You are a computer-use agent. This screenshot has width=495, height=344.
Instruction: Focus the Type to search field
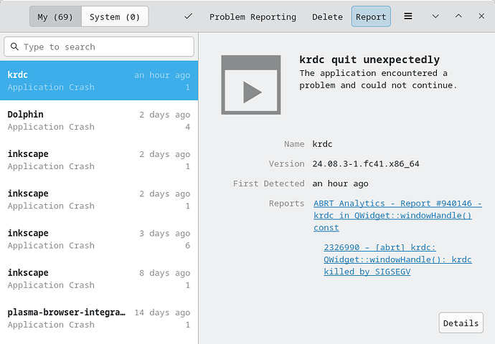coord(99,47)
